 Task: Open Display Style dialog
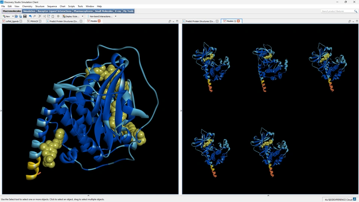coord(71,16)
